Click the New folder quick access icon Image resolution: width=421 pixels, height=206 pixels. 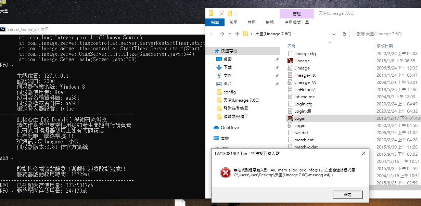pos(230,13)
